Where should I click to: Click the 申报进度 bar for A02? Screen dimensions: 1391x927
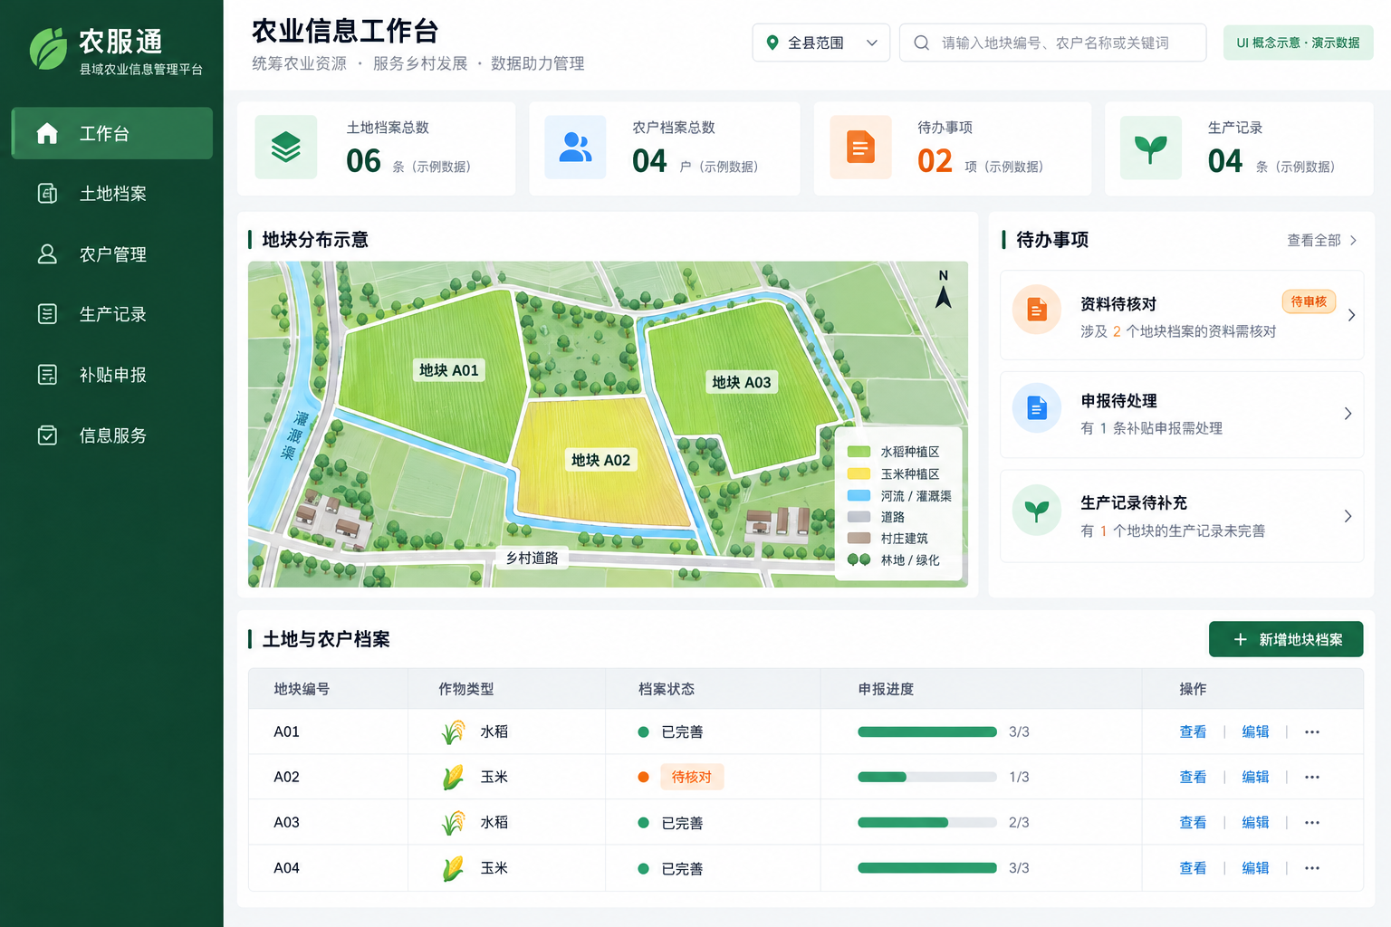[927, 777]
